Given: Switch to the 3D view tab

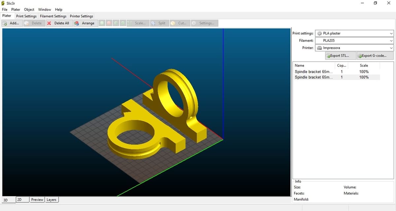Looking at the screenshot, I should [8, 200].
